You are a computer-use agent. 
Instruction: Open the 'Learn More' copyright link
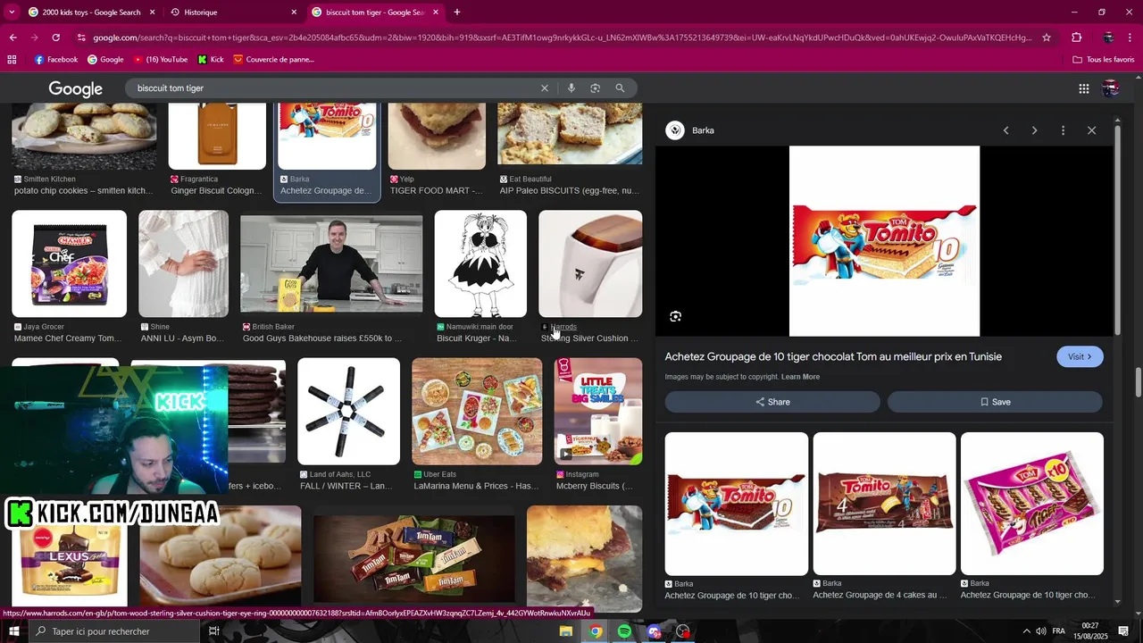(x=800, y=377)
